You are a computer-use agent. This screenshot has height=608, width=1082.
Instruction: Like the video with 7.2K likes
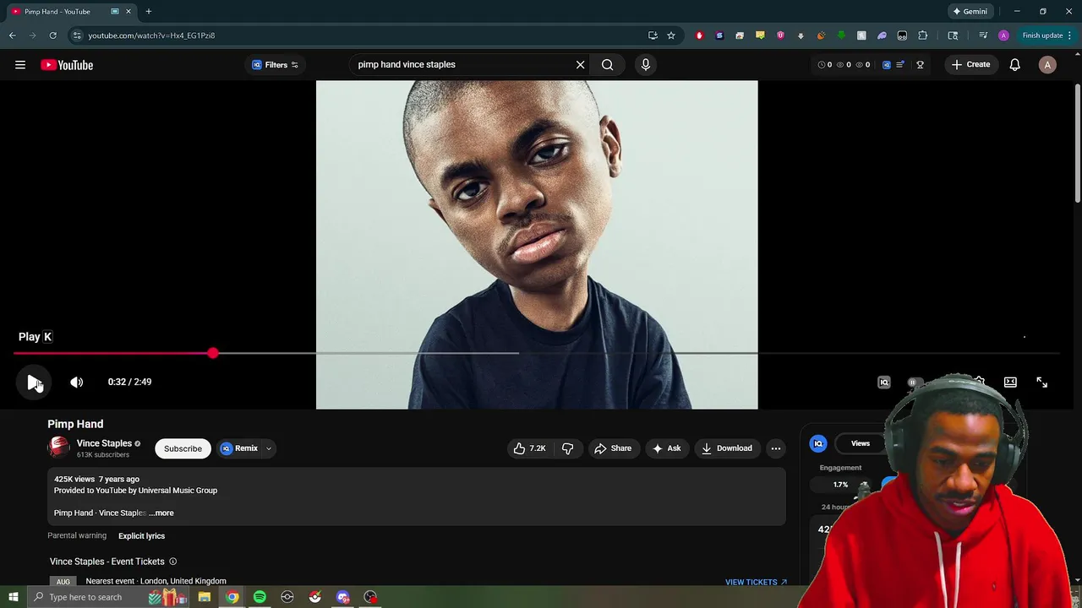530,448
